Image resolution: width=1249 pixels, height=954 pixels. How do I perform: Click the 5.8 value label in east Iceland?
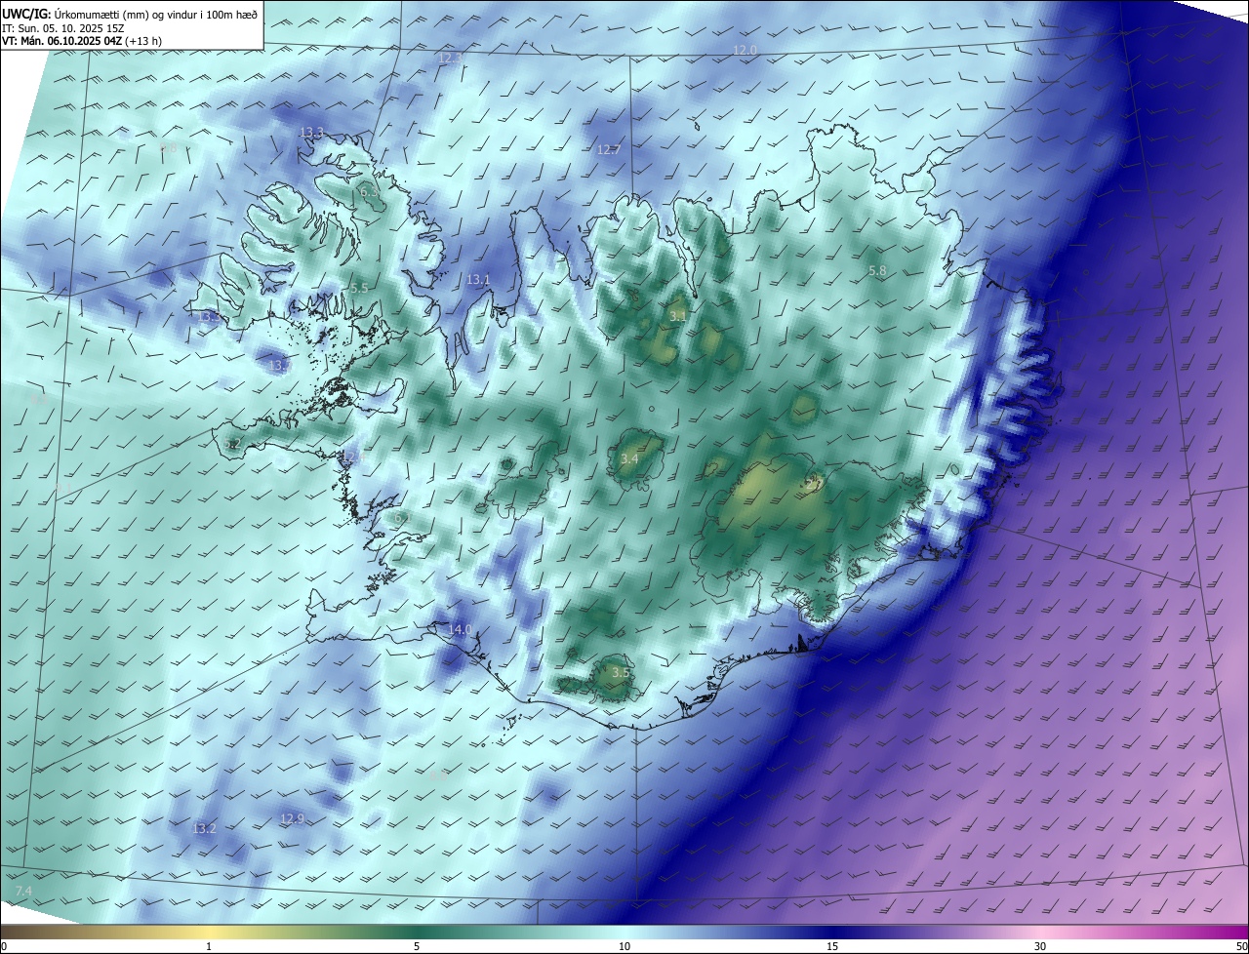[877, 270]
